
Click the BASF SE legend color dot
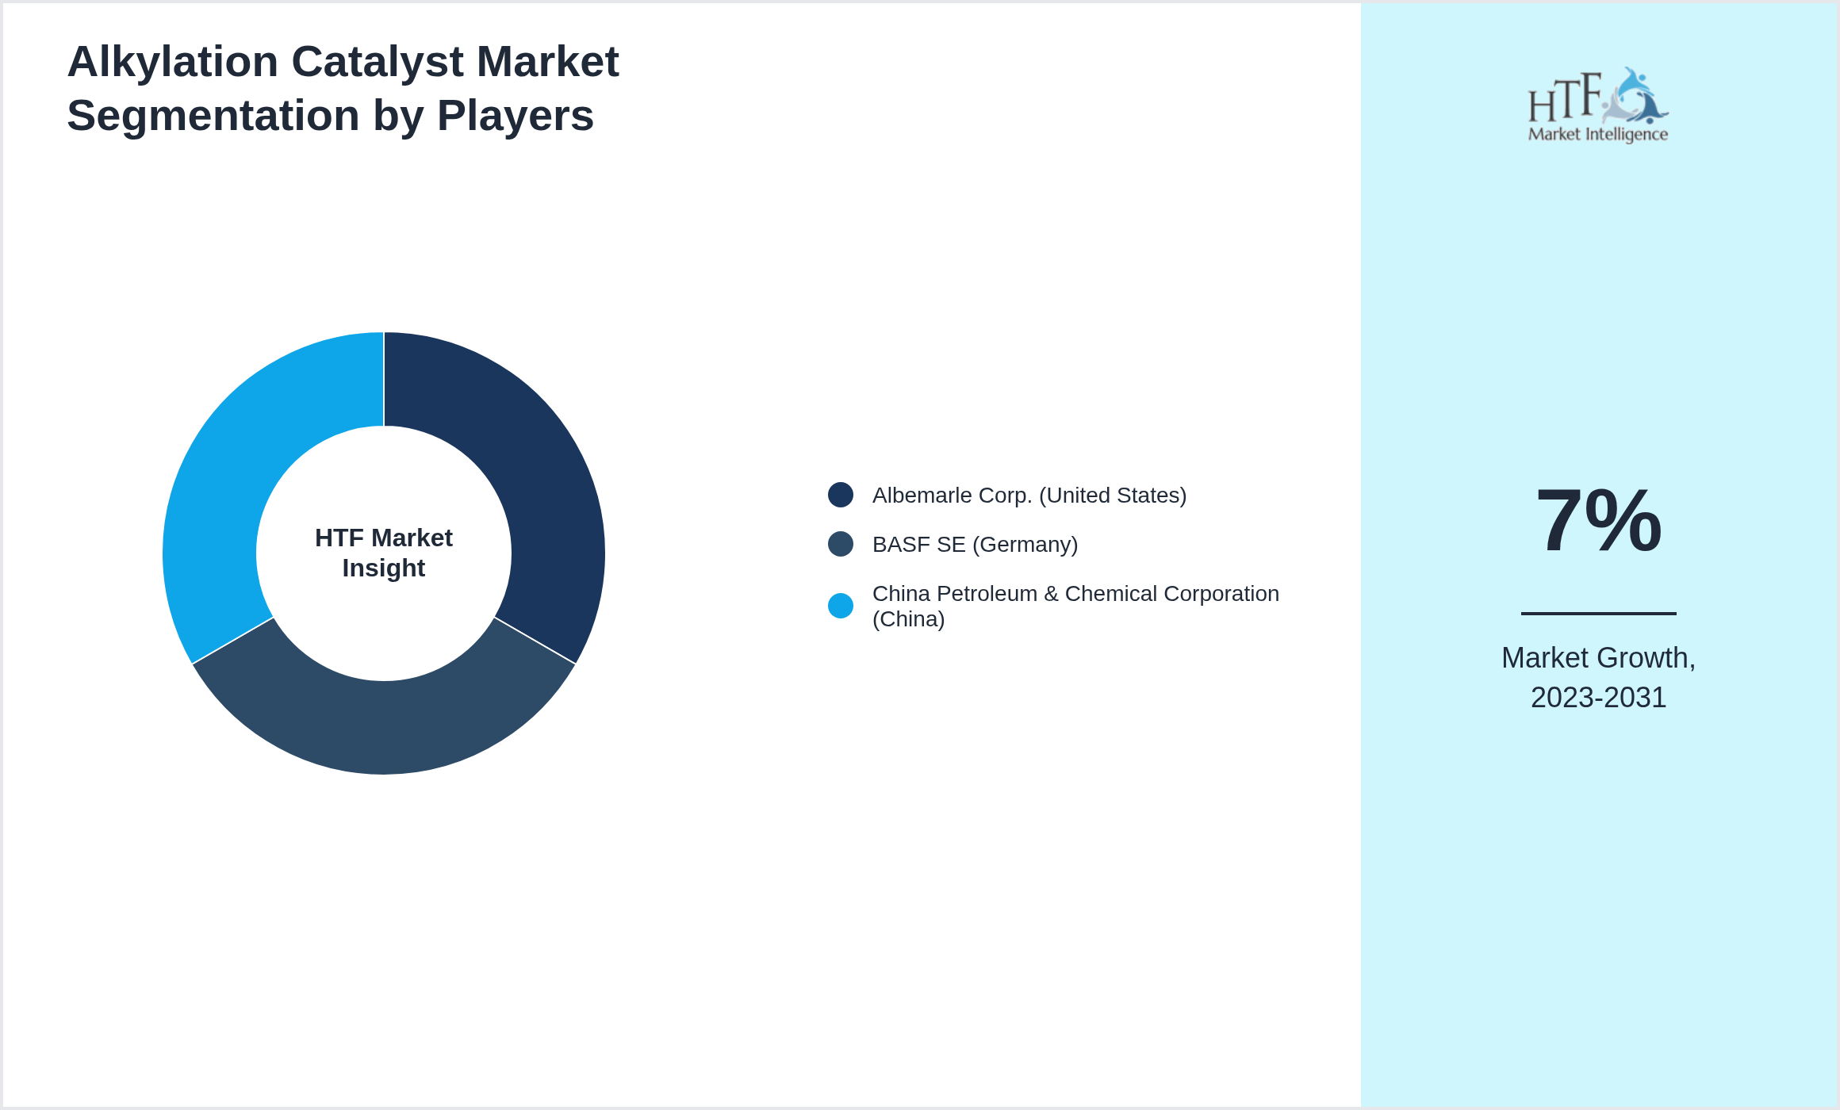(x=841, y=544)
